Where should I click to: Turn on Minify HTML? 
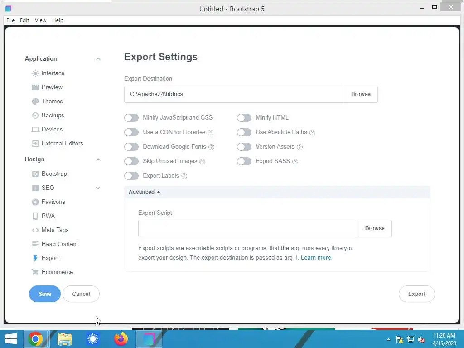click(x=244, y=118)
